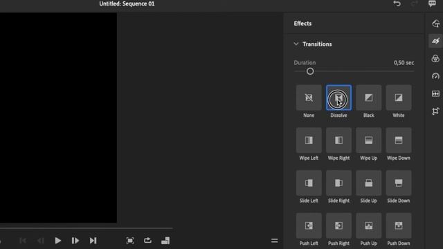This screenshot has width=443, height=249.
Task: Open the timeline options menu icon
Action: click(x=274, y=241)
